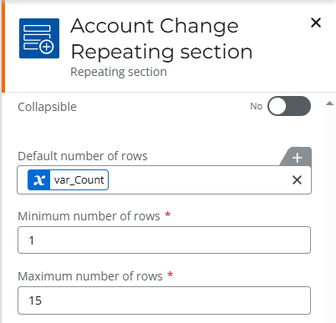Click the gray "Repeating section" subtitle text

point(119,72)
